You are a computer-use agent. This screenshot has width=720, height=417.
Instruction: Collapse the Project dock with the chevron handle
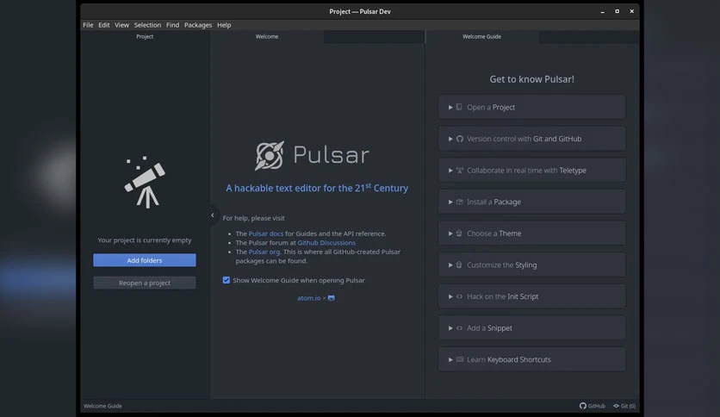[212, 215]
